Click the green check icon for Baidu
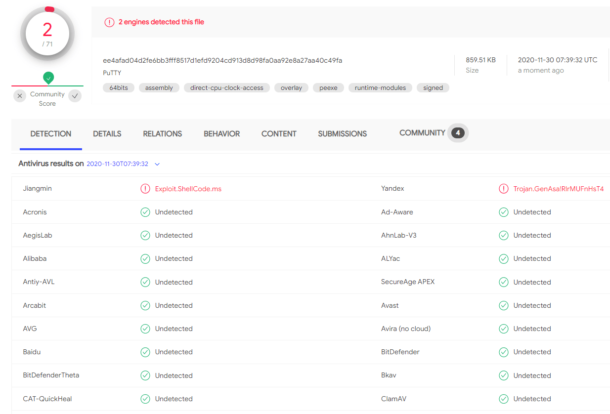The width and height of the screenshot is (610, 414). point(145,352)
